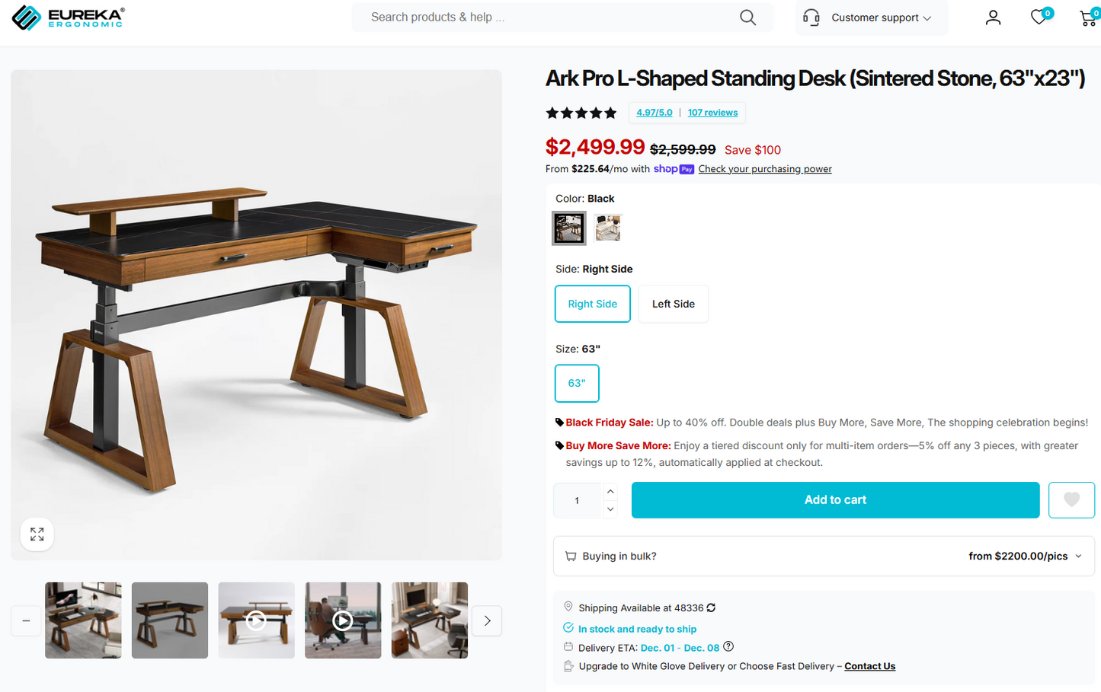Click the wishlist heart icon in the header
1101x692 pixels.
click(1038, 17)
